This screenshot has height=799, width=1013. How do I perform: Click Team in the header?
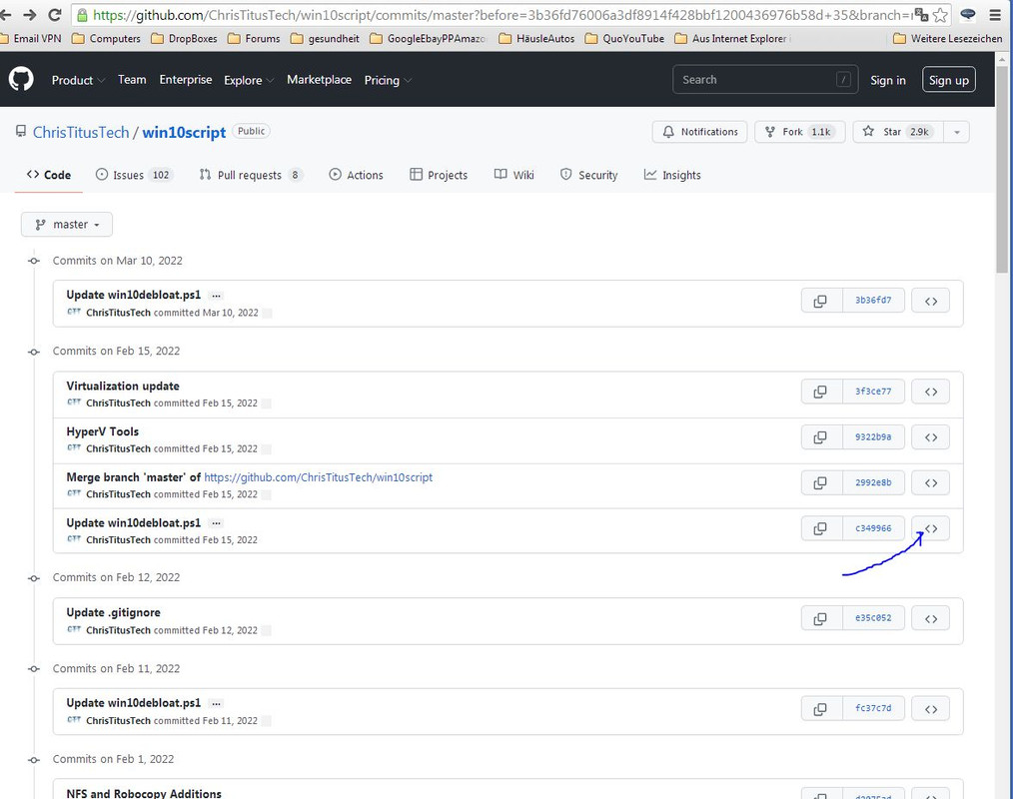[x=132, y=80]
